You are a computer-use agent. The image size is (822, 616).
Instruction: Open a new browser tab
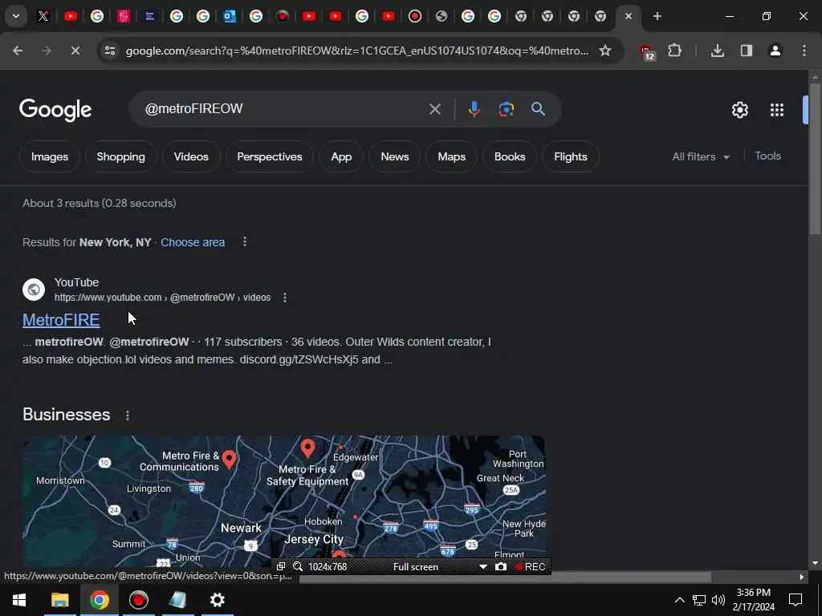point(657,16)
